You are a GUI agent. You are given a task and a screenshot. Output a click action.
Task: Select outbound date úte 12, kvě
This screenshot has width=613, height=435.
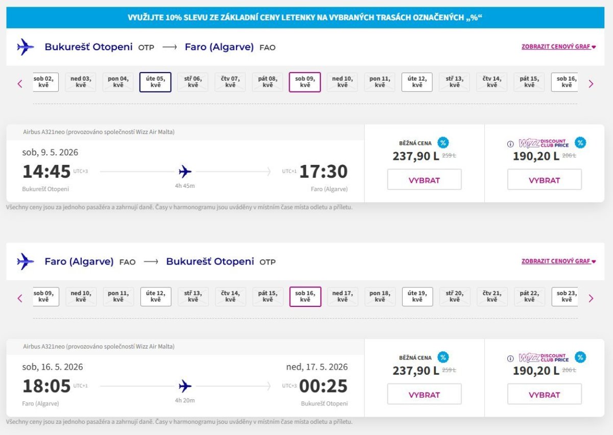[x=417, y=82]
